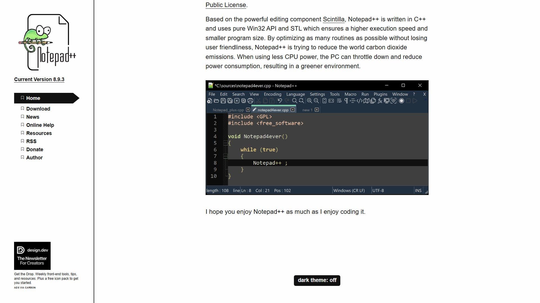Click the Play macro triangle icon

(415, 101)
